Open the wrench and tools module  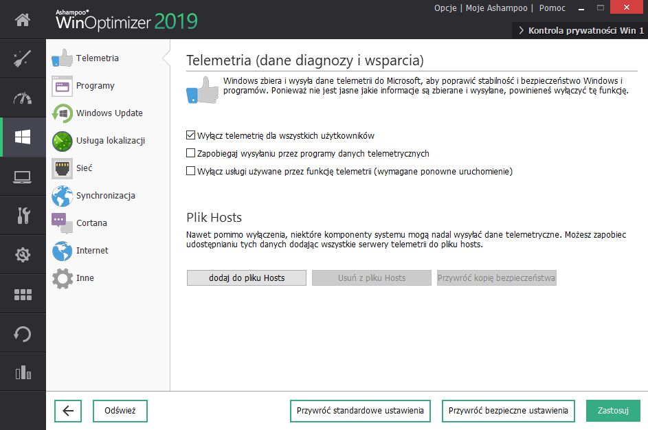click(x=23, y=215)
